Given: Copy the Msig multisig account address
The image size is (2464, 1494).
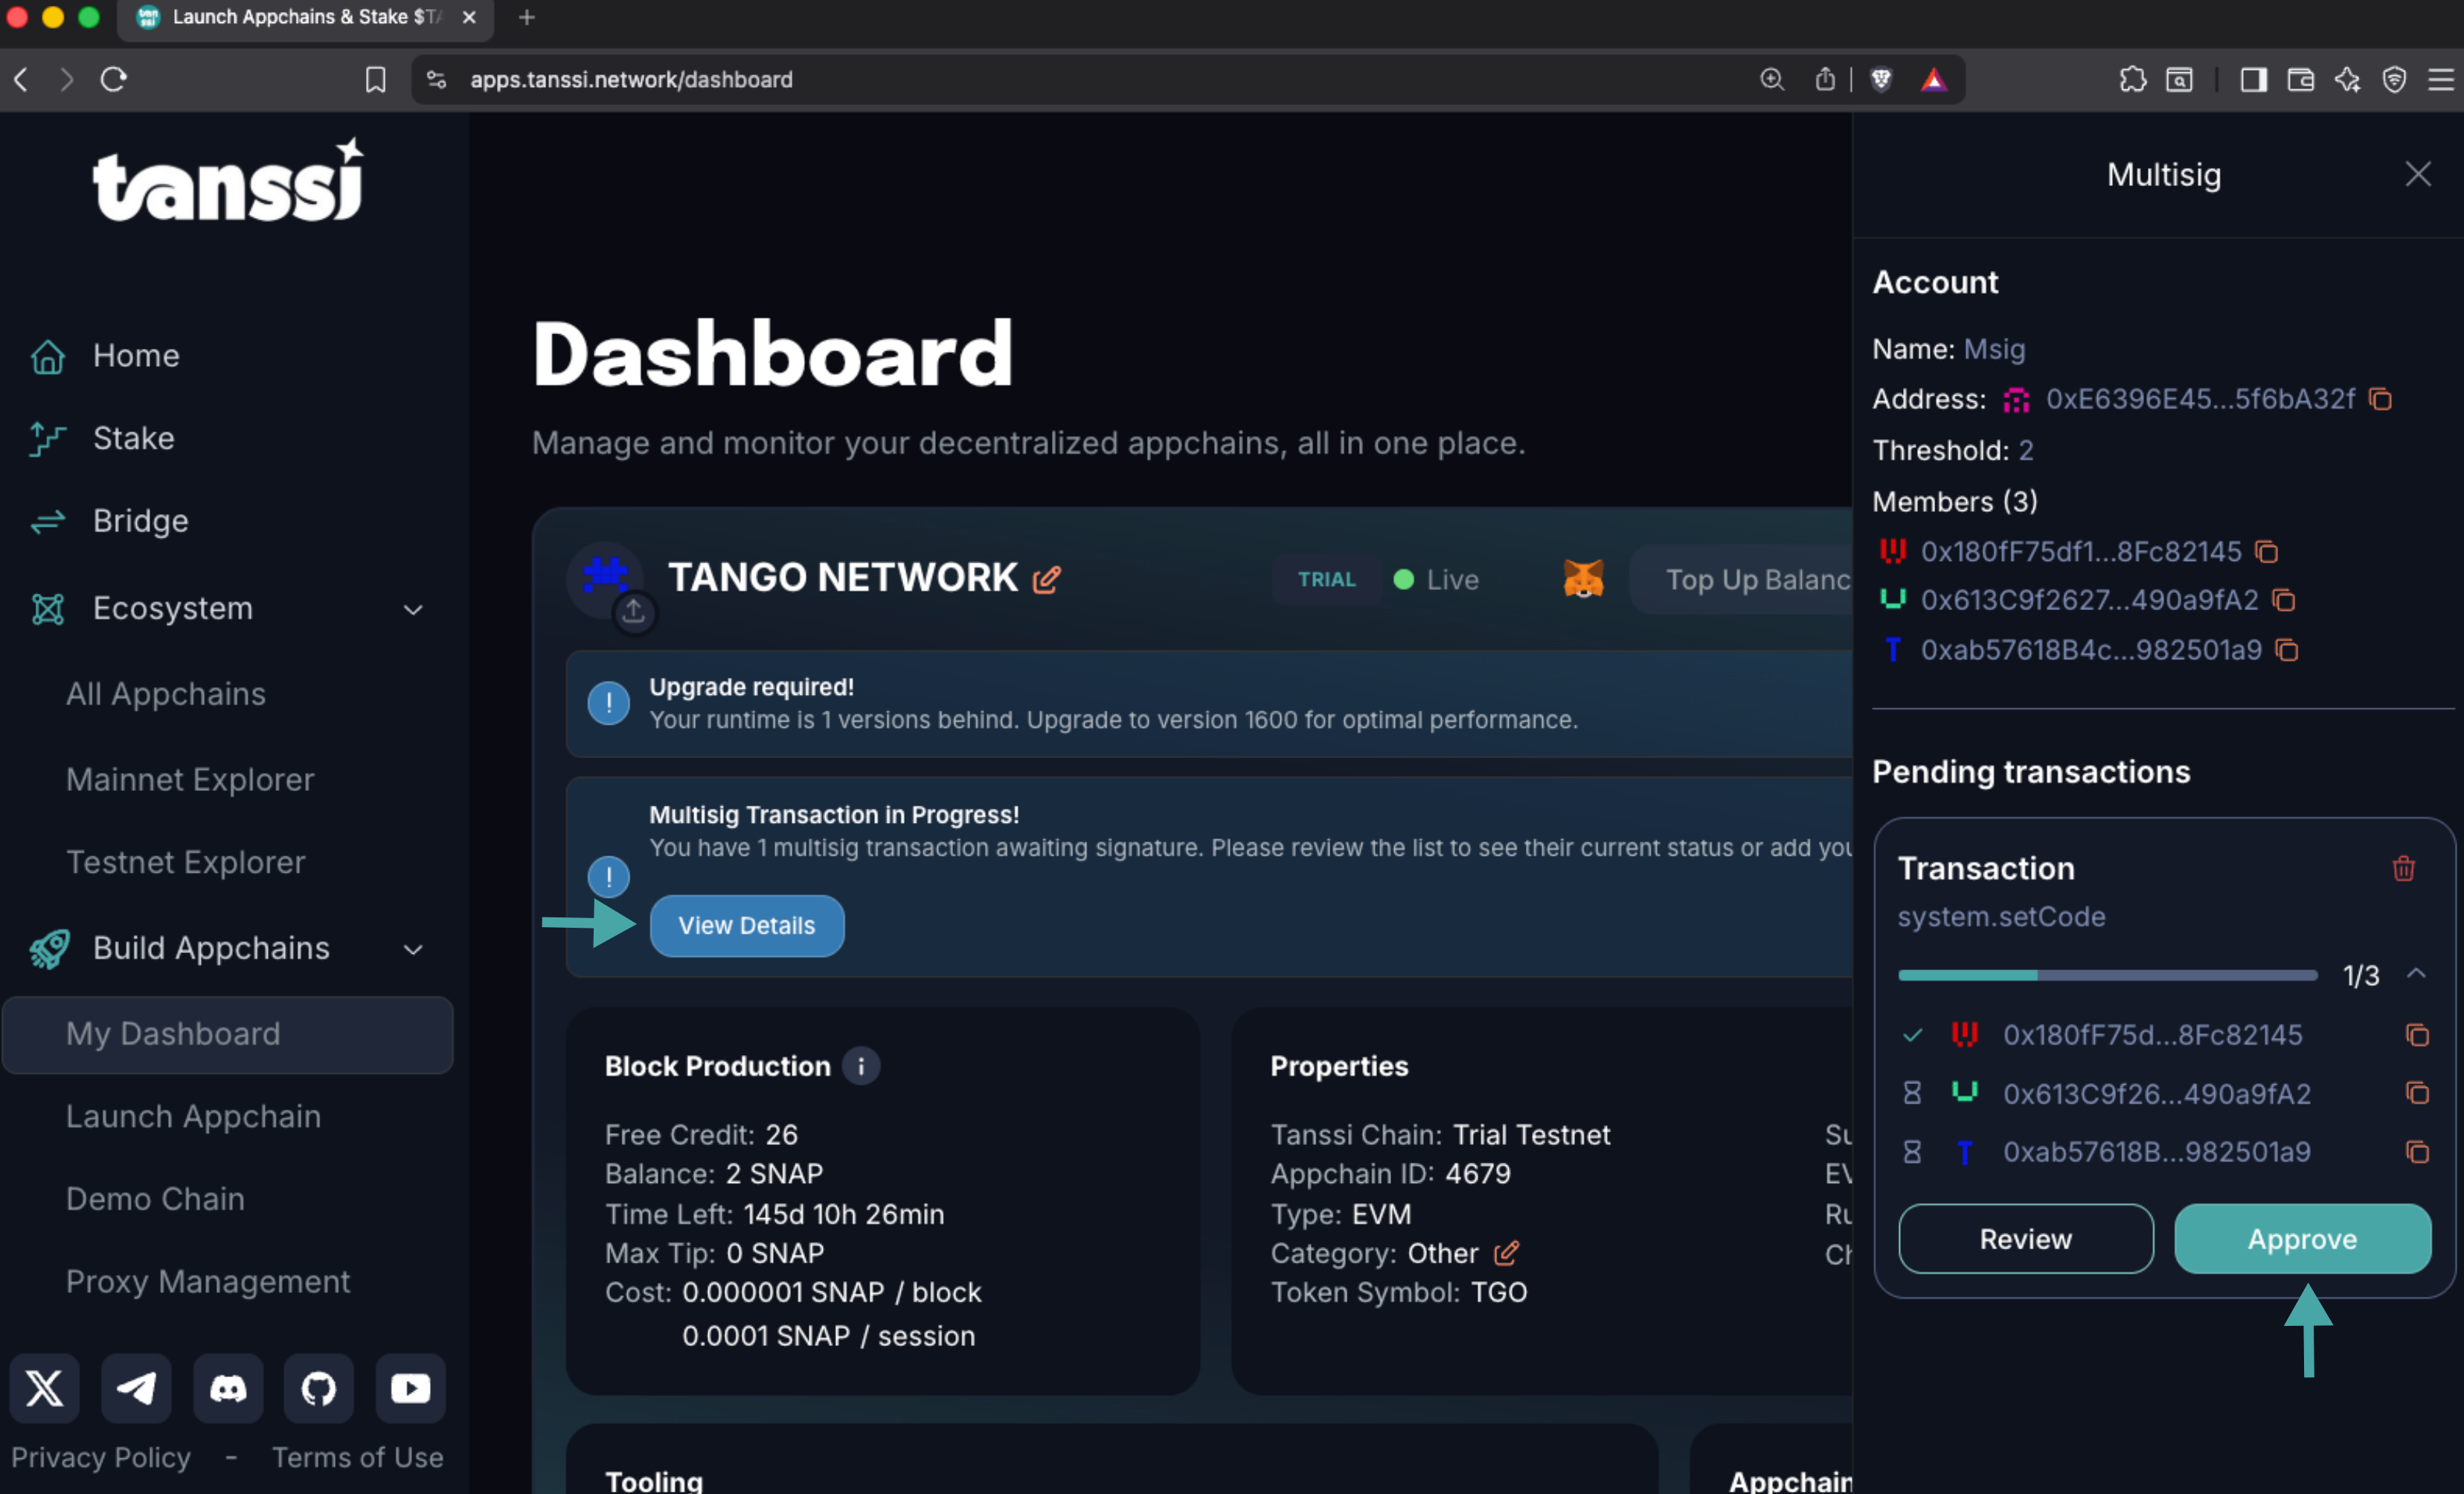Looking at the screenshot, I should click(2381, 400).
